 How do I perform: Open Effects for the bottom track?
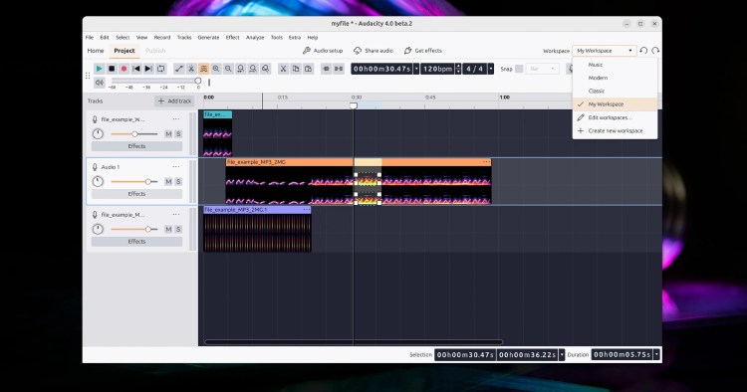[x=136, y=242]
